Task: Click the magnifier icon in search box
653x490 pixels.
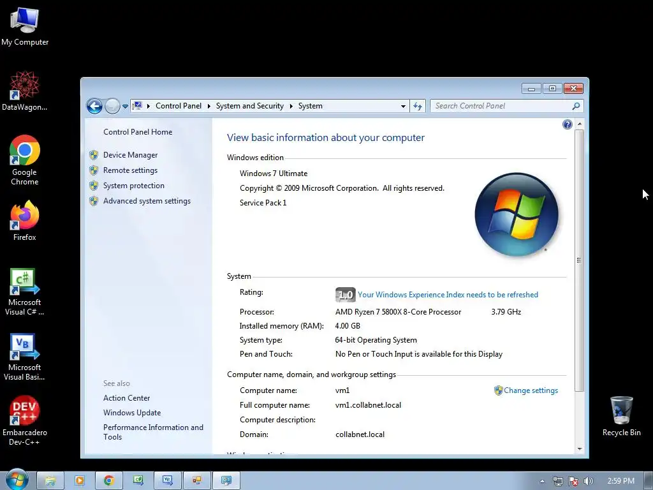Action: (576, 107)
